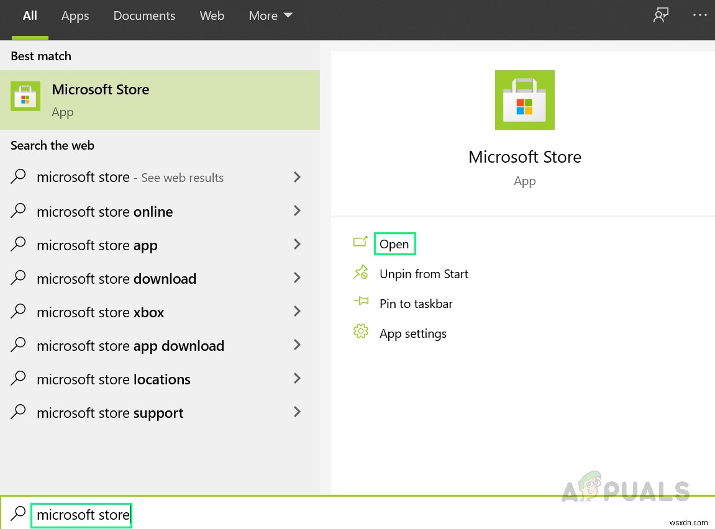The width and height of the screenshot is (715, 529).
Task: Switch to the All tab
Action: [30, 16]
